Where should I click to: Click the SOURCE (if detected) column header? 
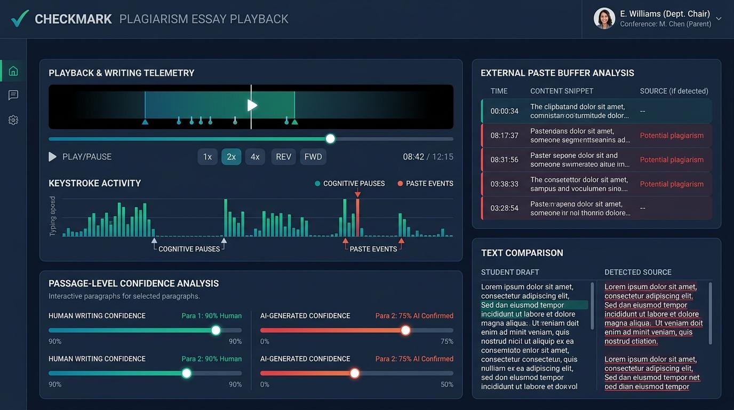[x=674, y=91]
